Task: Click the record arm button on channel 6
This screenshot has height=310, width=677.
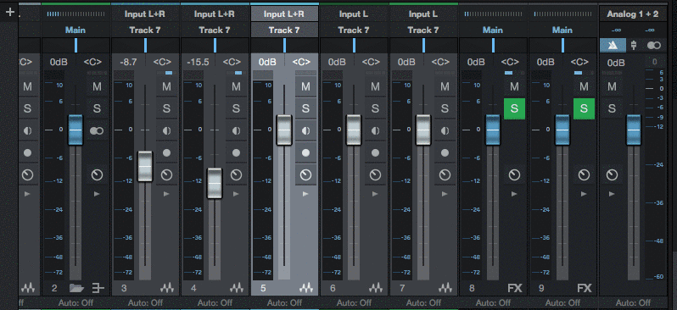Action: coord(376,152)
